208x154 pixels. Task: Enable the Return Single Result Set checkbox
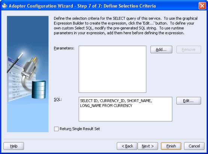coord(56,129)
